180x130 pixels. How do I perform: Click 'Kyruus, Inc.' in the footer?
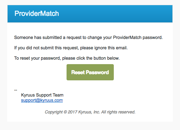click(x=89, y=112)
